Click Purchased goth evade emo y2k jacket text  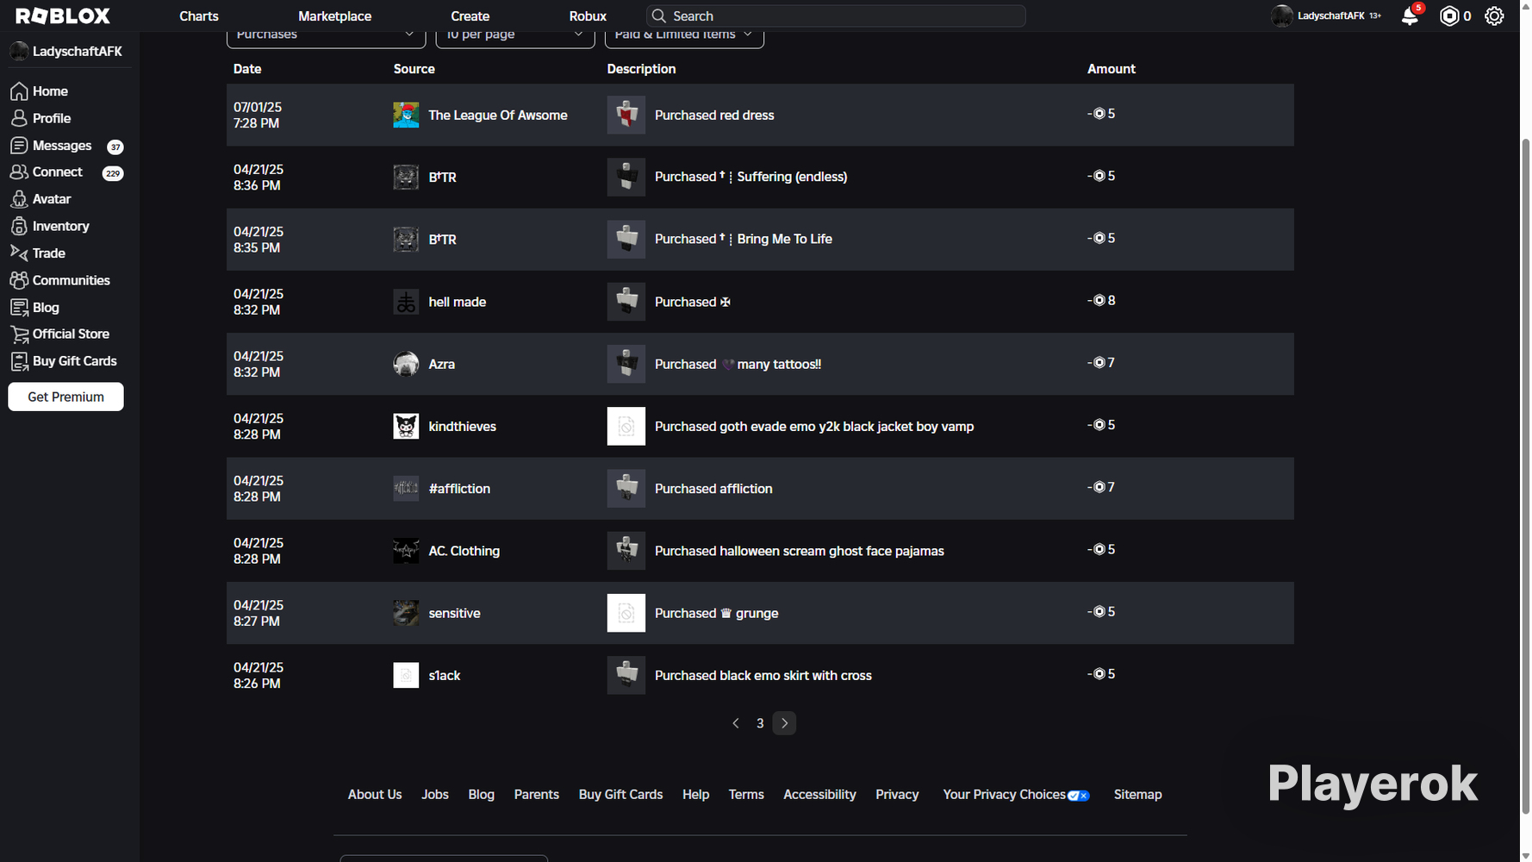click(x=814, y=427)
